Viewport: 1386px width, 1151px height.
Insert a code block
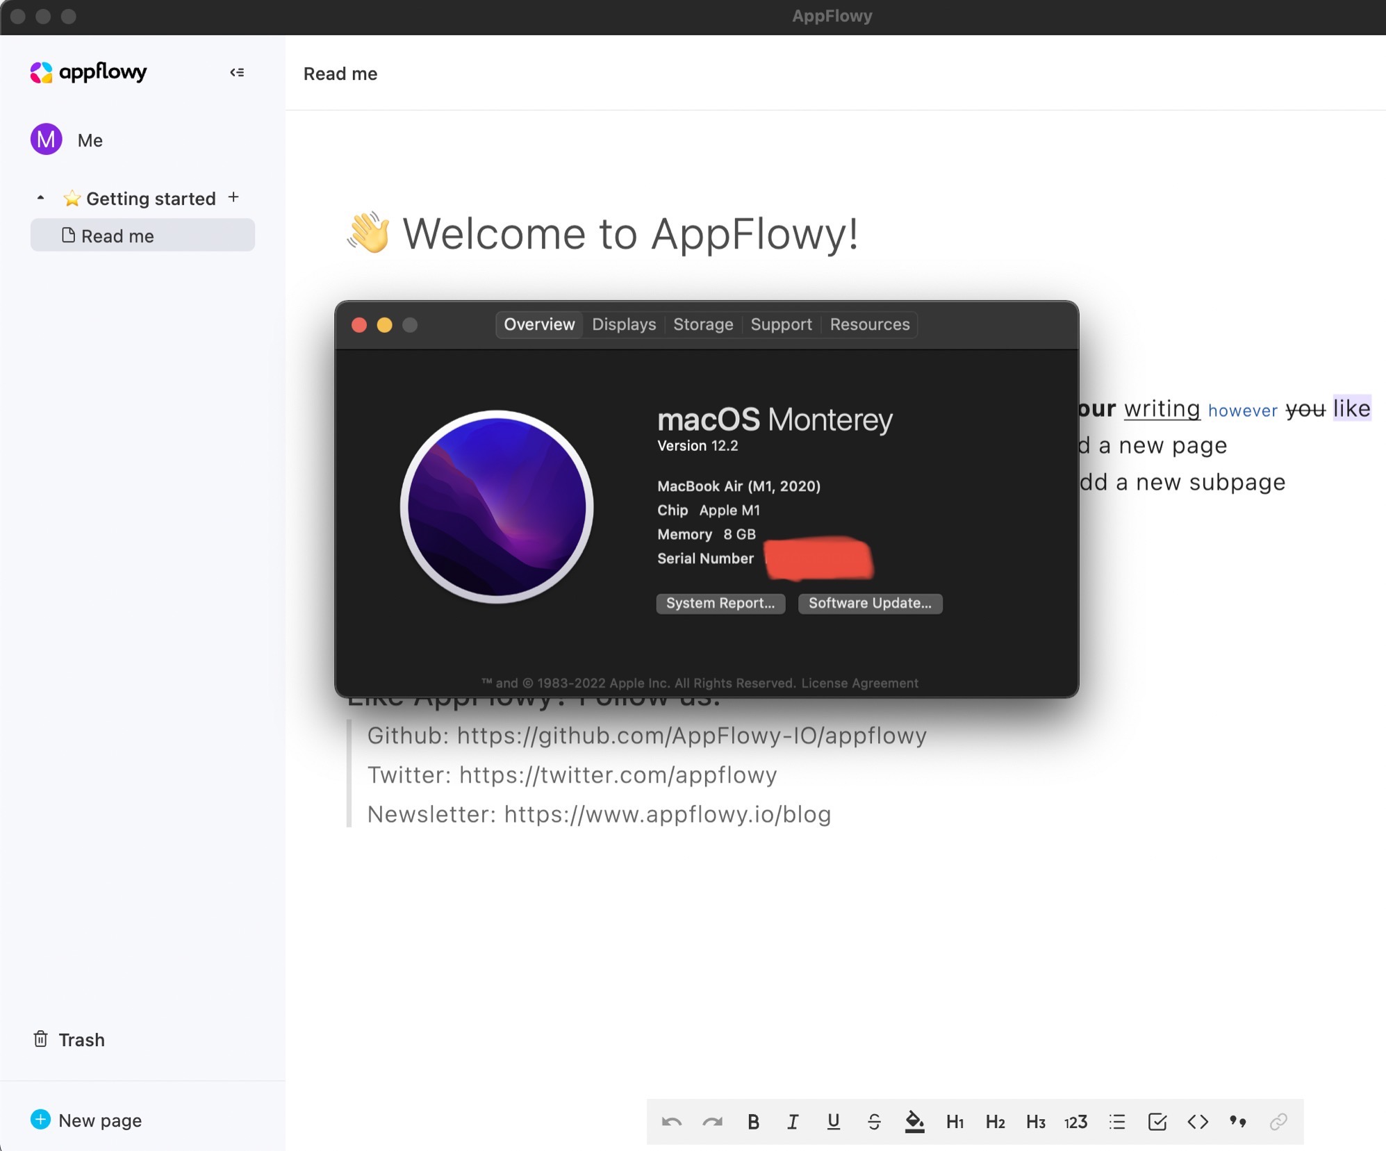tap(1196, 1121)
